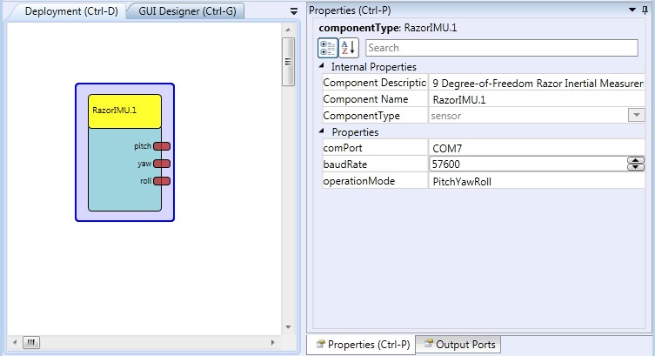Click the baudRate property label
655x356 pixels.
[x=345, y=165]
